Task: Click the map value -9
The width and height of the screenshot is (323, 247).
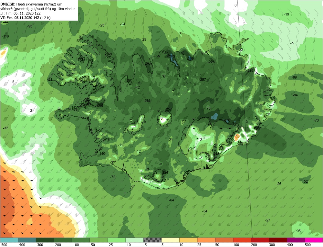Action: tap(102, 135)
